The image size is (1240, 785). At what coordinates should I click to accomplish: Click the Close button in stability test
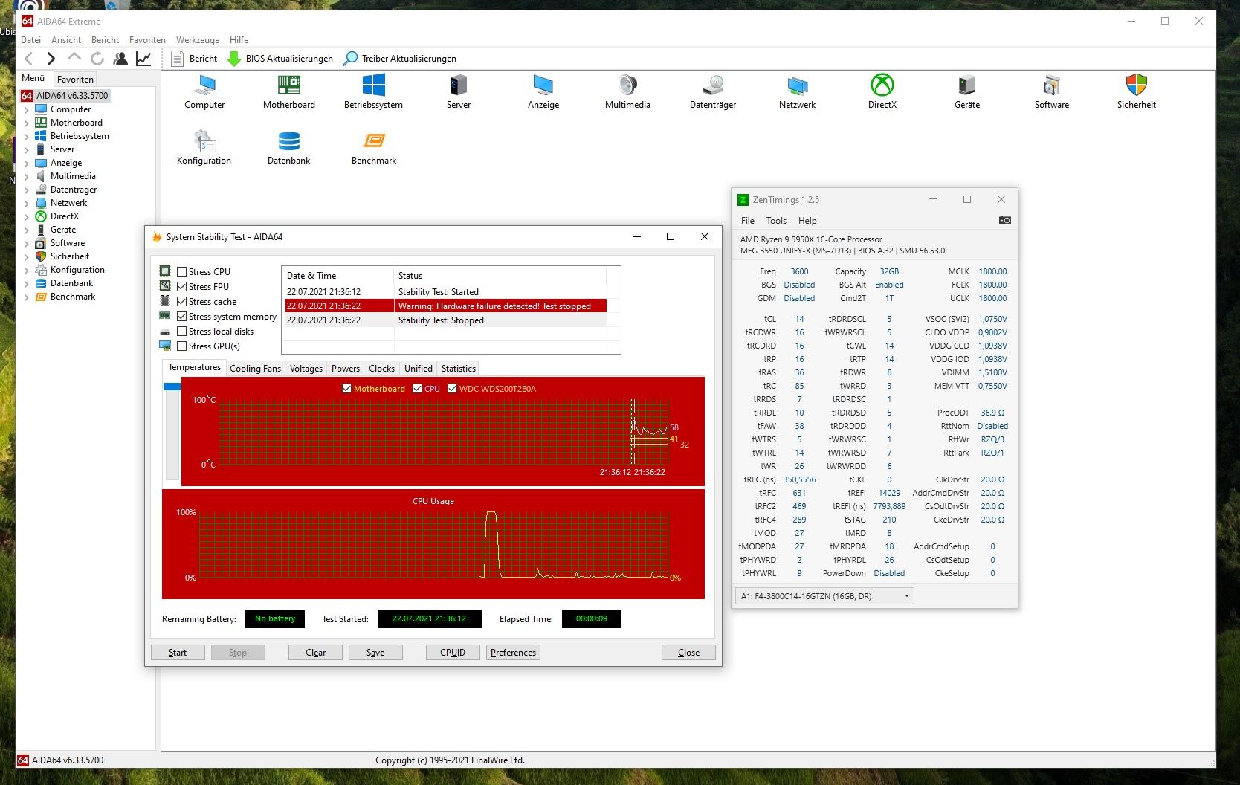[x=688, y=653]
